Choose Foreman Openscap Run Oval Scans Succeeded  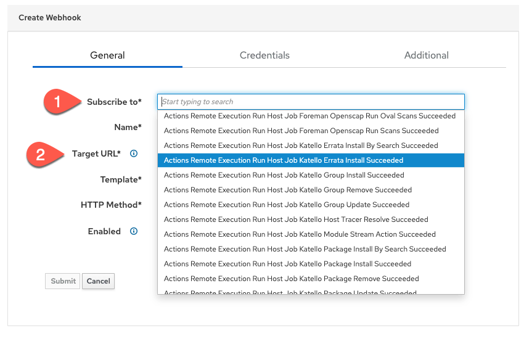point(311,116)
